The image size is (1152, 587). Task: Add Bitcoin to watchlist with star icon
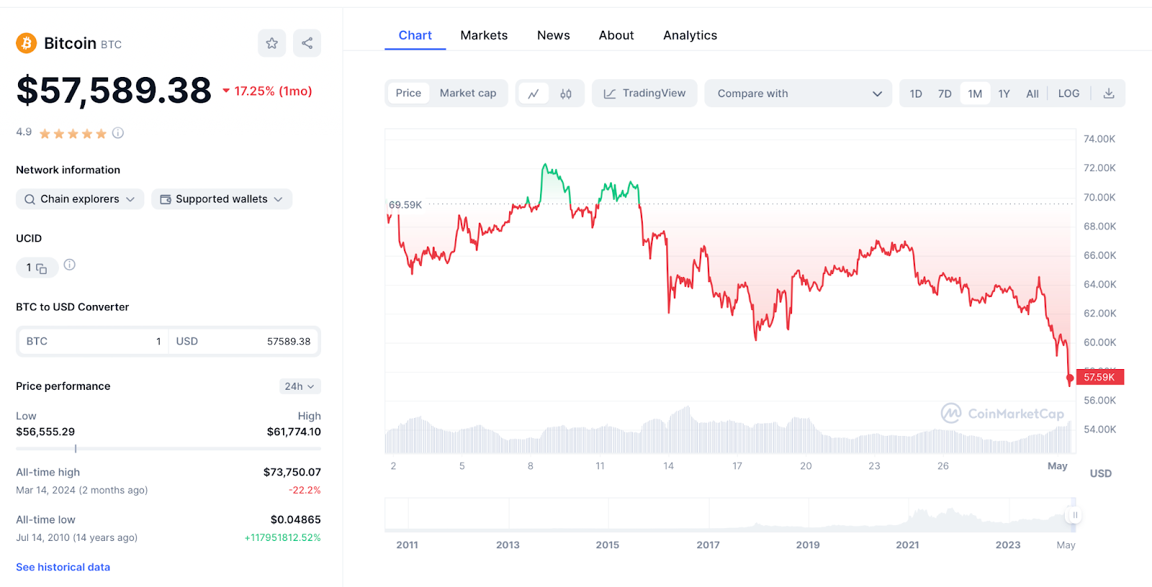272,43
